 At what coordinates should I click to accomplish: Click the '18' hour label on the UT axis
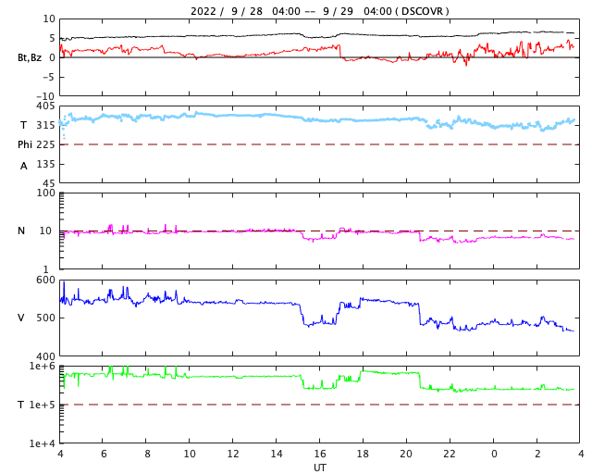point(363,454)
